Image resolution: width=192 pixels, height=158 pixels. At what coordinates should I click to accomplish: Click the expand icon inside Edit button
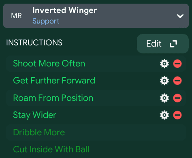click(173, 44)
